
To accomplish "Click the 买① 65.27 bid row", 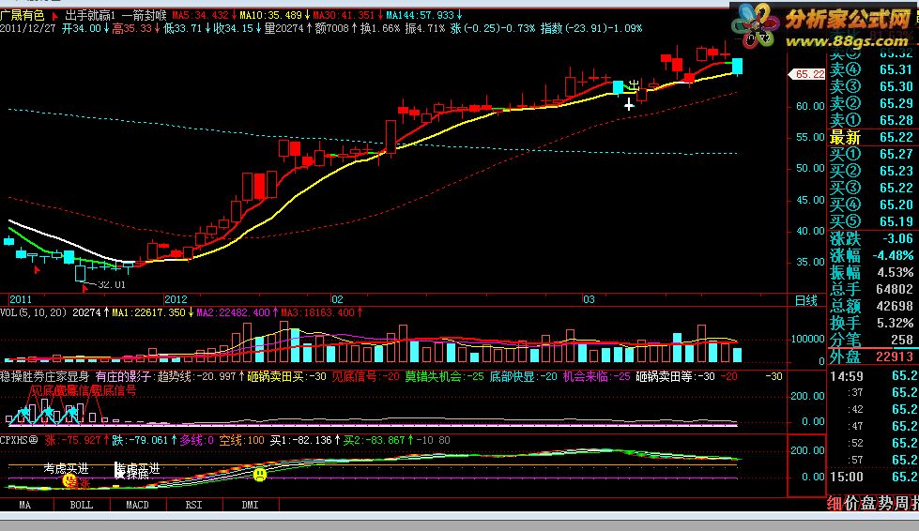I will tap(871, 154).
